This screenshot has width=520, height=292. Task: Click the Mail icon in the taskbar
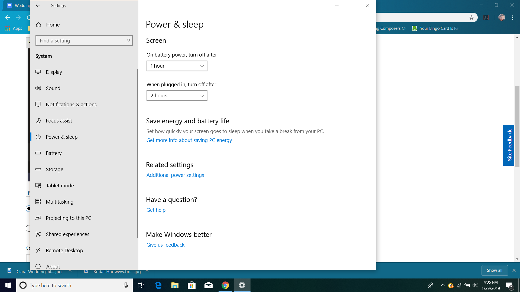point(208,285)
